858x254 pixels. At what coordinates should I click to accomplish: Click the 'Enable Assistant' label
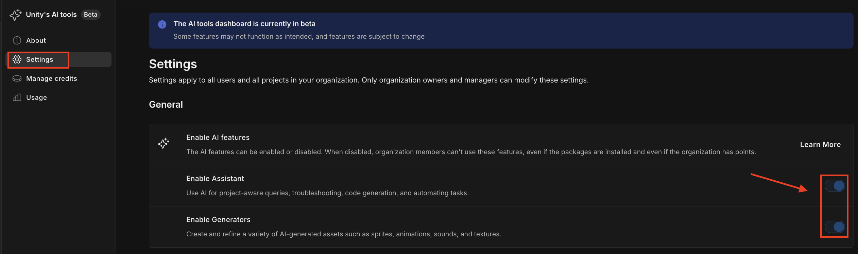(x=215, y=179)
